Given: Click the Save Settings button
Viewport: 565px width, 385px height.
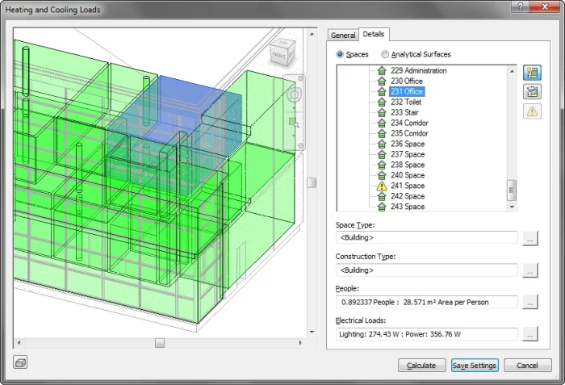Looking at the screenshot, I should (x=475, y=366).
